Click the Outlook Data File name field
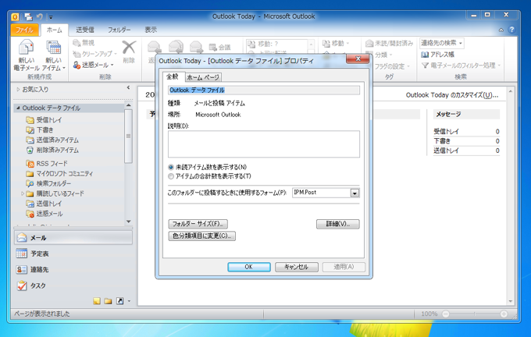 (264, 90)
